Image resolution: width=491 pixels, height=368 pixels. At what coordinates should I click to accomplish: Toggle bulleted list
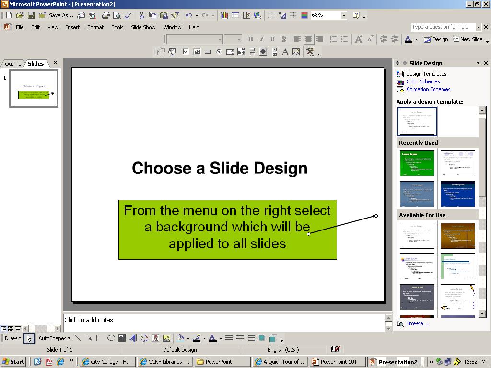tap(344, 39)
